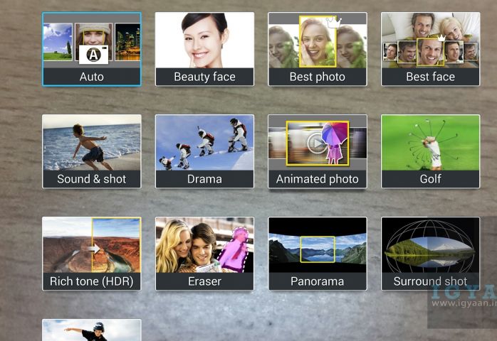Click the camera 'A' icon in Auto
The image size is (497, 341).
click(x=93, y=54)
